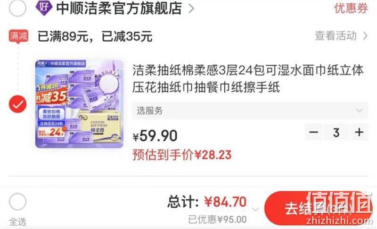Screen dimensions: 377x229
Task: Click the 已满89元，已减35元 promotion text
Action: pyautogui.click(x=95, y=36)
